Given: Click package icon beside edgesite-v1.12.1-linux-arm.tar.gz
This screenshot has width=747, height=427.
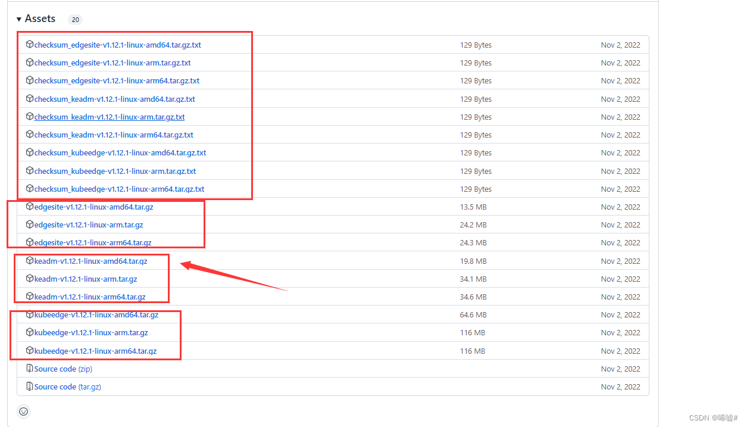Looking at the screenshot, I should (x=30, y=225).
